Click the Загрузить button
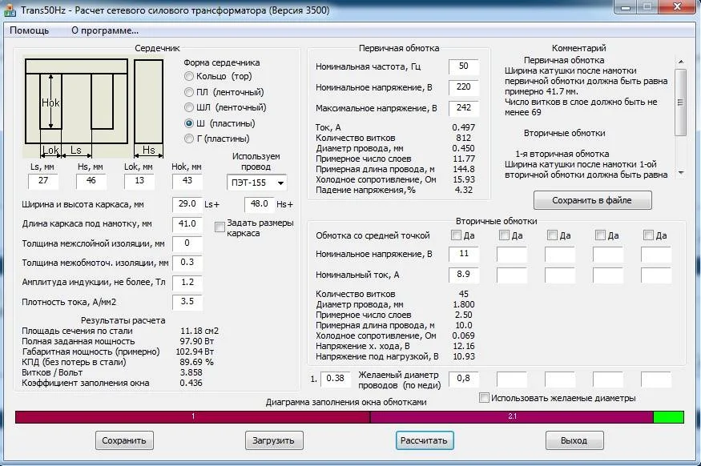 tap(274, 440)
